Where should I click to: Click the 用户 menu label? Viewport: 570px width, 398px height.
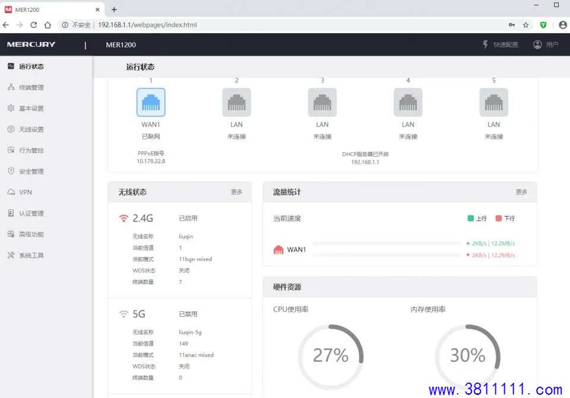tap(552, 44)
